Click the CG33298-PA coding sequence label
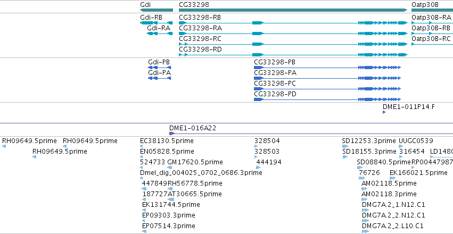The width and height of the screenshot is (453, 234). [x=275, y=73]
